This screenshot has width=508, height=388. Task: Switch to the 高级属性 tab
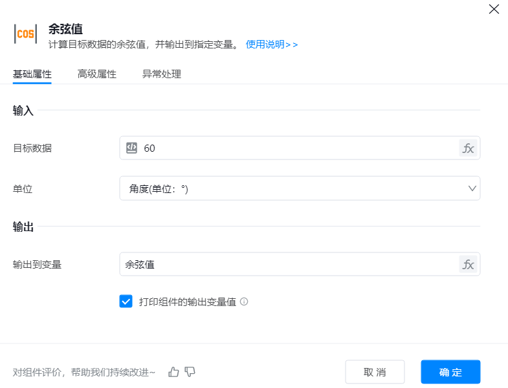[97, 74]
